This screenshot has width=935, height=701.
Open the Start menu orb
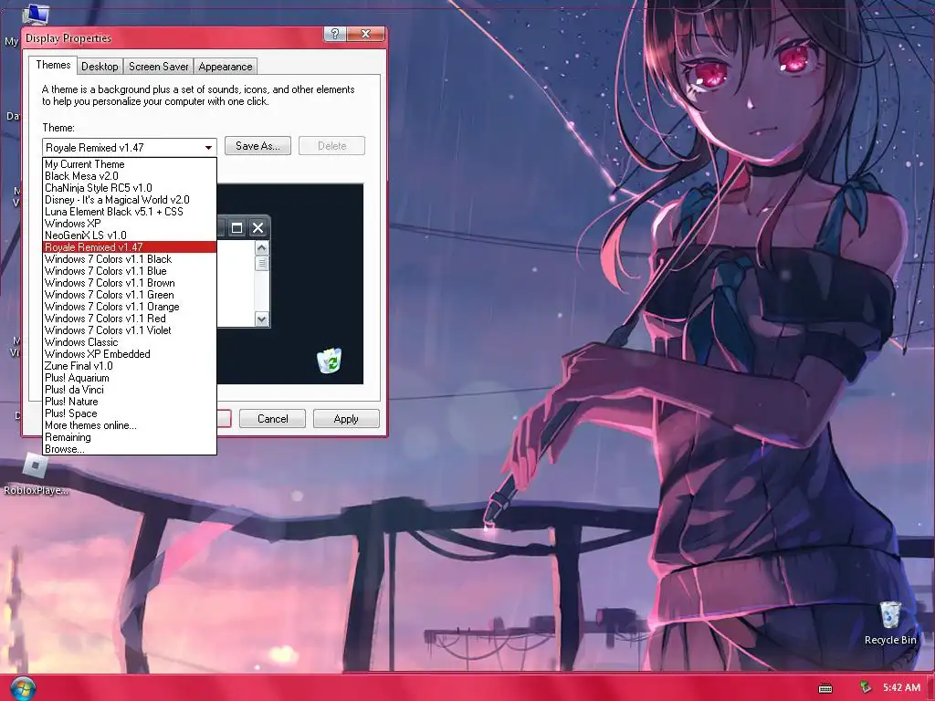click(23, 688)
